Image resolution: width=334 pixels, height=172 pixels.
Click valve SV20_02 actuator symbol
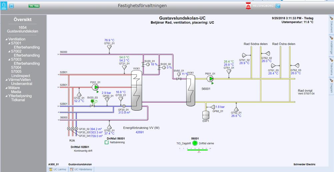click(164, 68)
